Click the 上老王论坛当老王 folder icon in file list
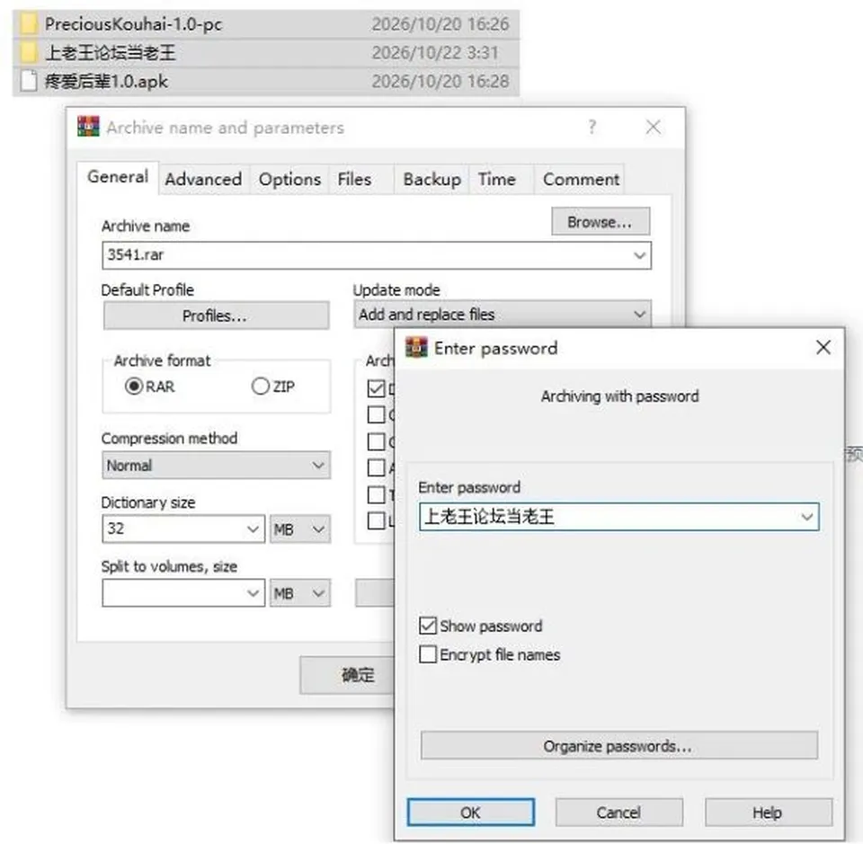Viewport: 863px width, 844px height. [x=28, y=52]
